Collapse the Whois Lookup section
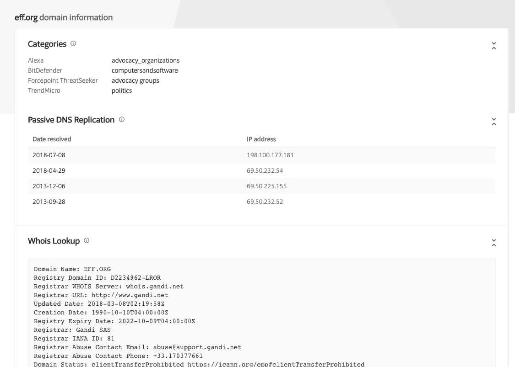The image size is (515, 367). pyautogui.click(x=493, y=243)
